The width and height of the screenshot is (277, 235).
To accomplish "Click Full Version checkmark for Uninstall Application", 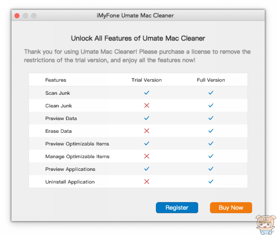I will (211, 182).
